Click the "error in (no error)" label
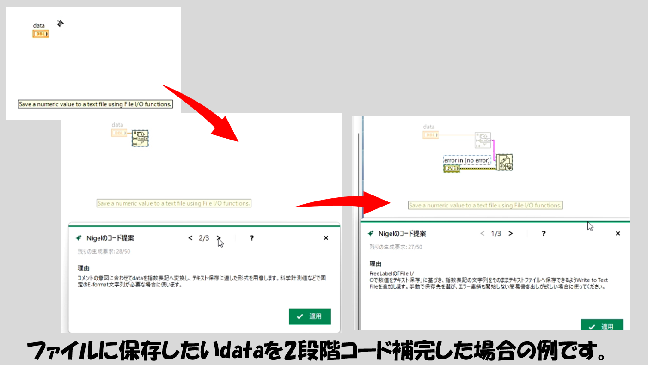 pyautogui.click(x=467, y=160)
